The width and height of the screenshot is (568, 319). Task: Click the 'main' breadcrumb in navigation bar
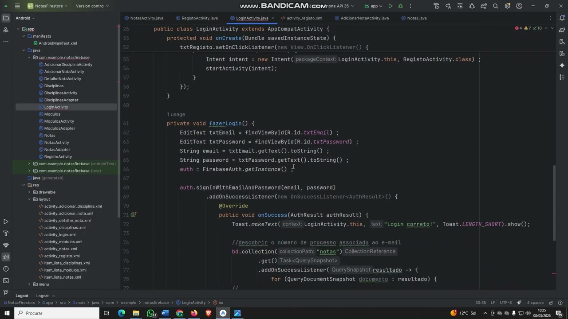(x=80, y=303)
